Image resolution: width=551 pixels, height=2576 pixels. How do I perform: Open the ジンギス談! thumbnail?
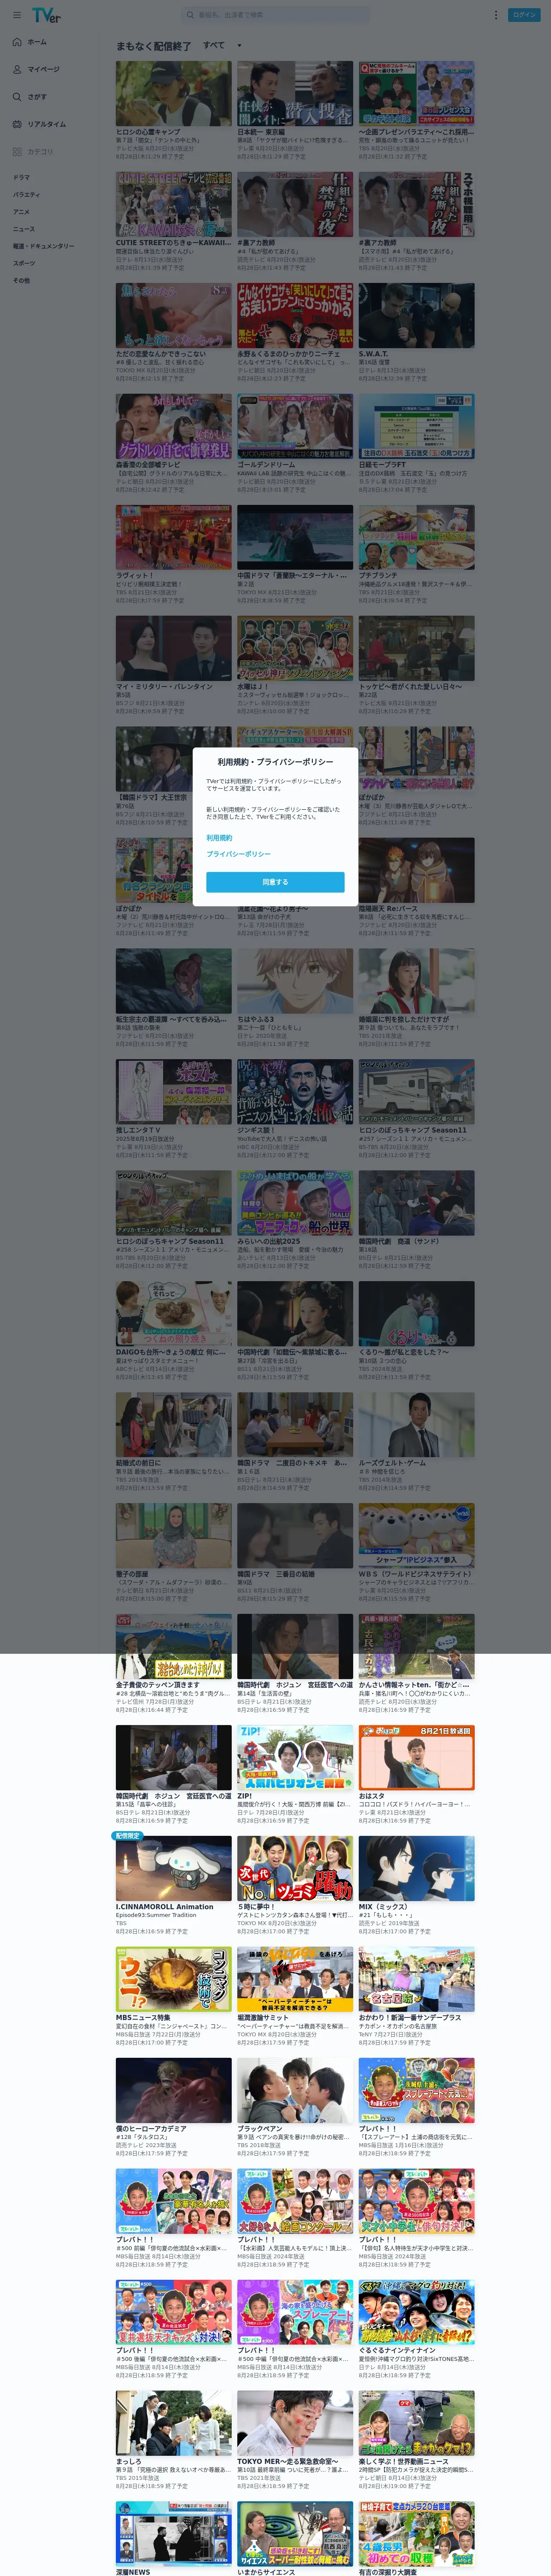pyautogui.click(x=295, y=1092)
